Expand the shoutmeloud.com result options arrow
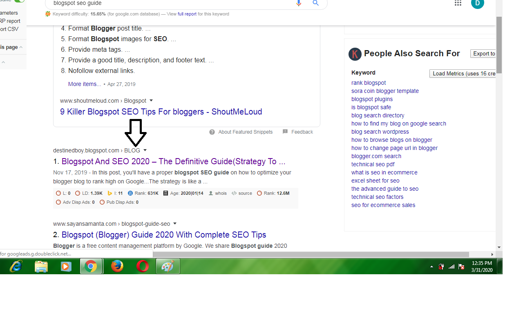The image size is (523, 326). 151,100
